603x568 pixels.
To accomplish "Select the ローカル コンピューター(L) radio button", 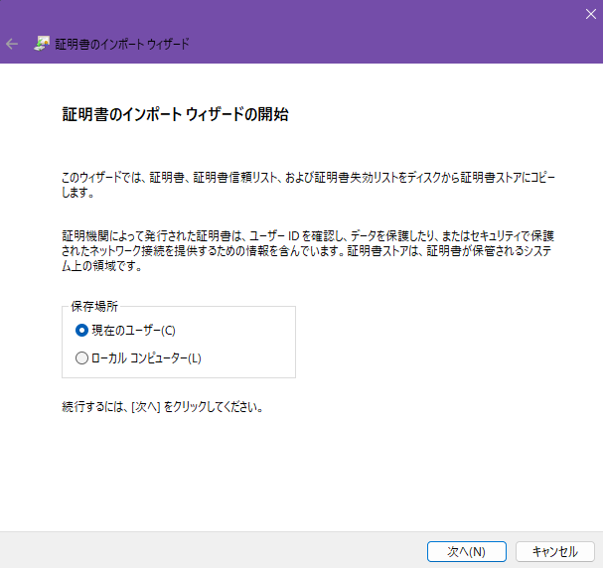I will click(81, 357).
